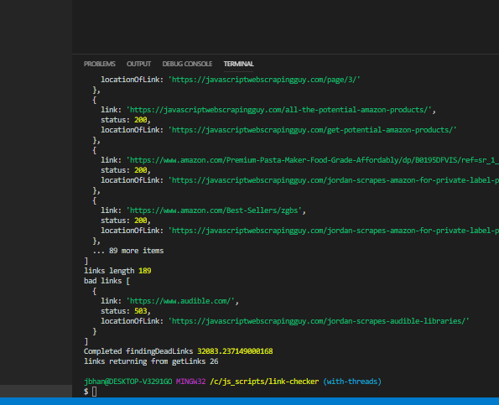
Task: Show the DEBUG CONSOLE tab
Action: click(x=187, y=64)
